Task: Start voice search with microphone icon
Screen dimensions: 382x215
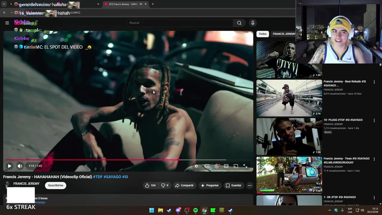Action: (x=253, y=23)
